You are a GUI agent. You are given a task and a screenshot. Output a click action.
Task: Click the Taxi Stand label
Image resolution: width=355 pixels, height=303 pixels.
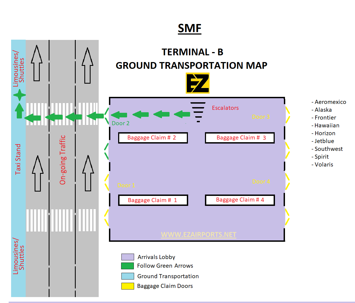pyautogui.click(x=18, y=159)
